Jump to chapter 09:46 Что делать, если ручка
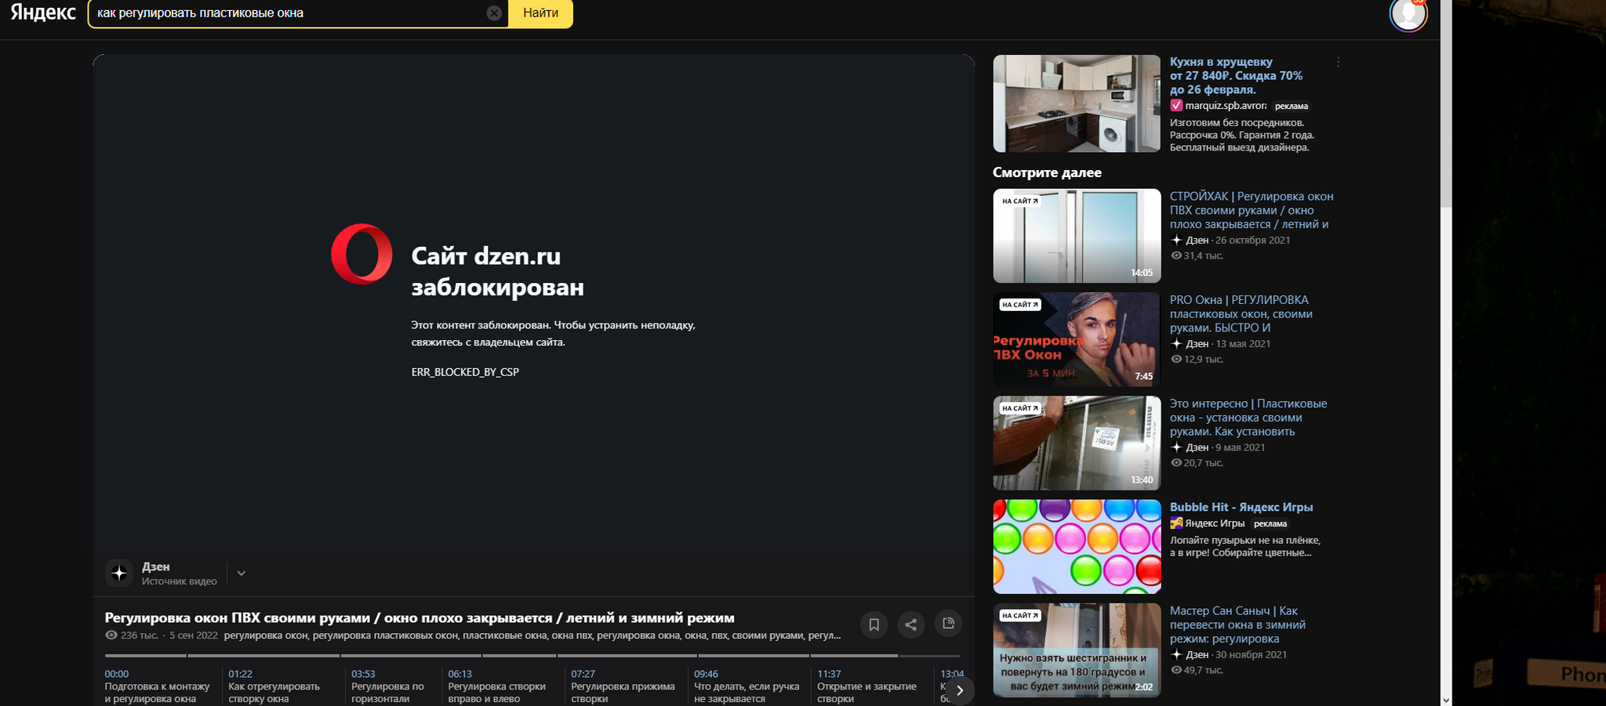1606x706 pixels. click(x=747, y=686)
